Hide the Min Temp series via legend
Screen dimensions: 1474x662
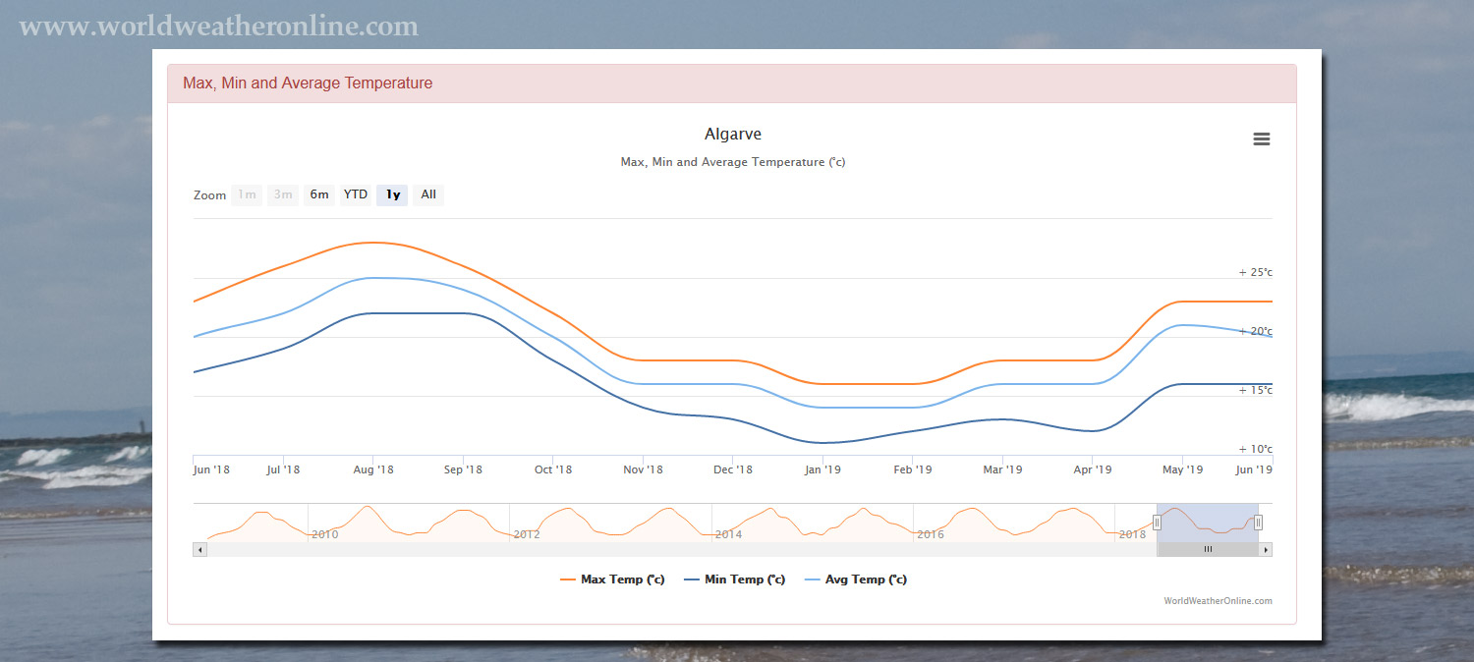(734, 579)
